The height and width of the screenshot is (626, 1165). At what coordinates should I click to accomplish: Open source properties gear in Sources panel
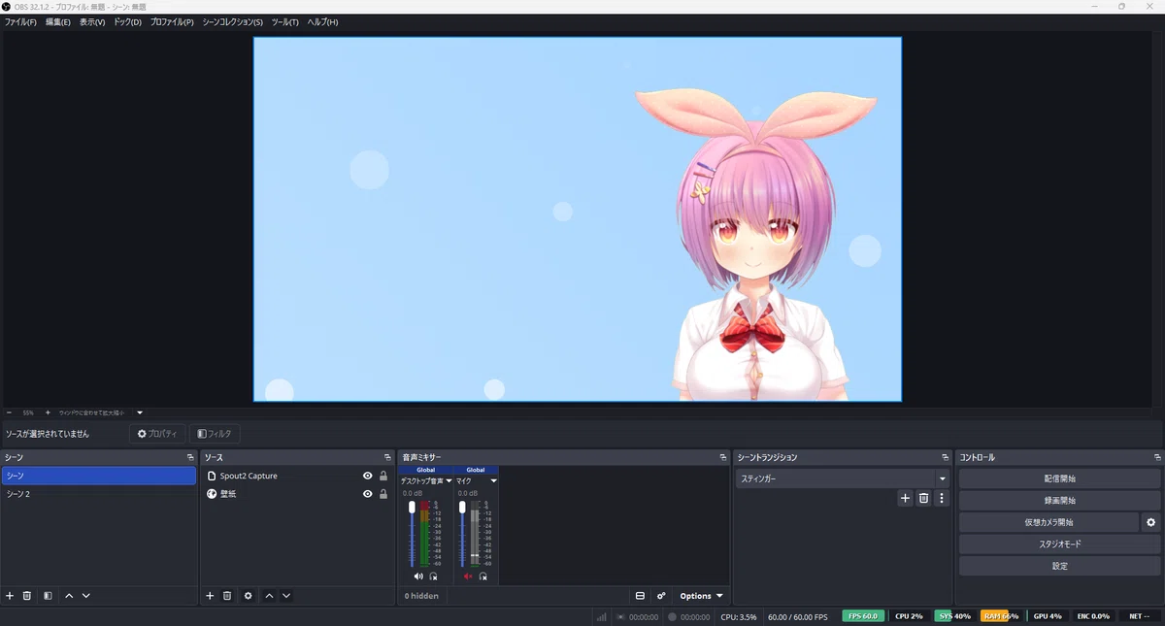tap(249, 596)
